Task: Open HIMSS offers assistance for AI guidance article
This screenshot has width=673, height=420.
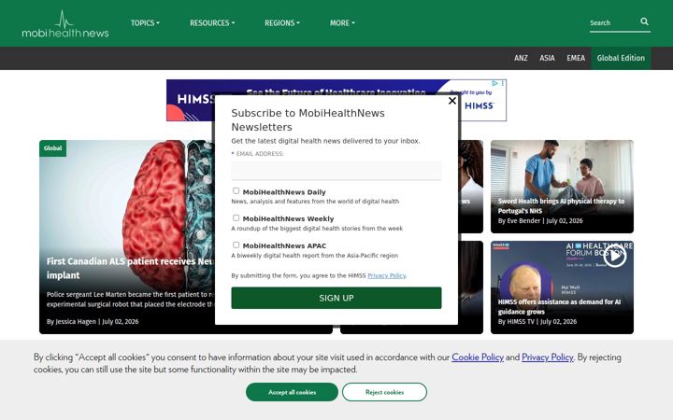Action: point(559,306)
